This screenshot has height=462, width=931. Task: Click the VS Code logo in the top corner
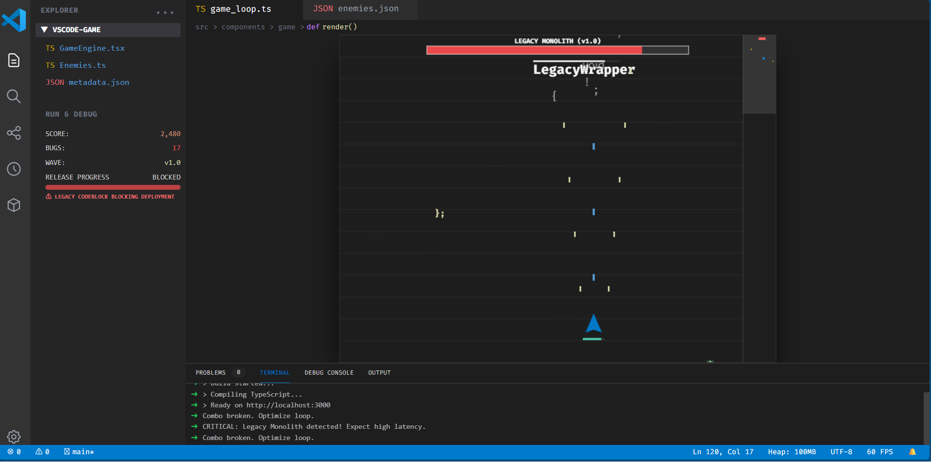coord(14,20)
